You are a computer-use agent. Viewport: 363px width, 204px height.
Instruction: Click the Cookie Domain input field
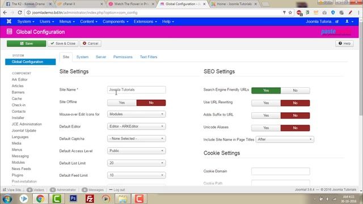[x=281, y=171]
